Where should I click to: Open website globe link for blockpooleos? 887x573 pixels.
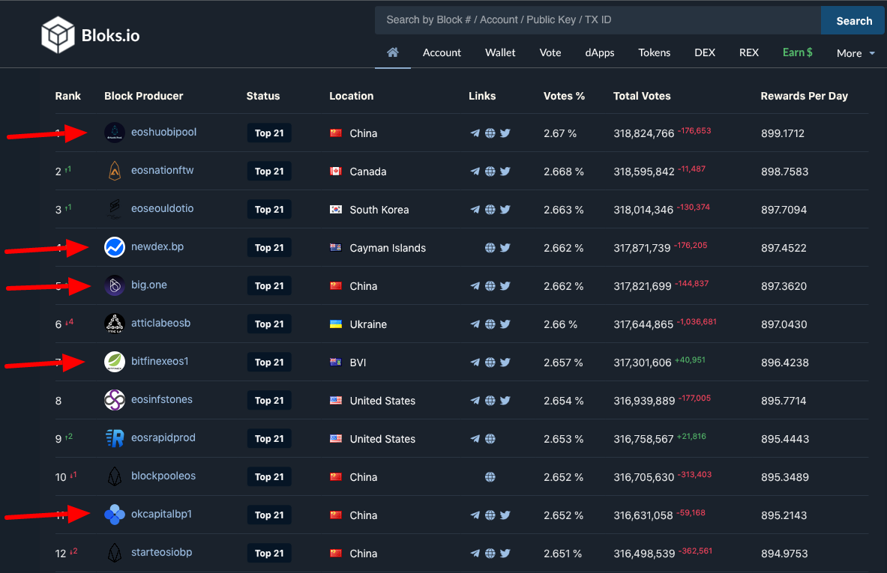coord(490,477)
